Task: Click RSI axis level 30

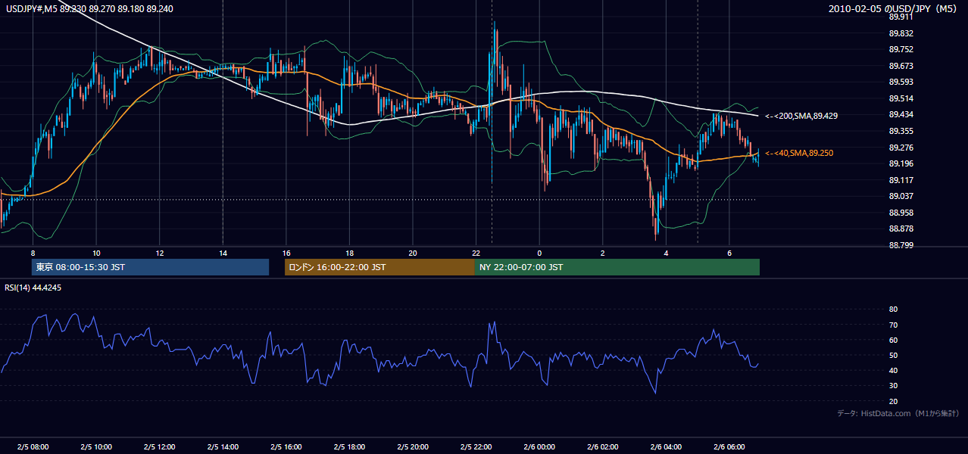Action: pyautogui.click(x=893, y=386)
